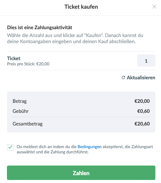
Task: Click the Gesamtbetrag row label
Action: pyautogui.click(x=27, y=124)
